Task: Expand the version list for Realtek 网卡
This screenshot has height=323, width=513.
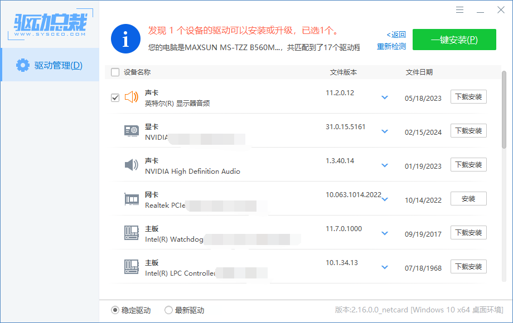Action: pyautogui.click(x=384, y=199)
